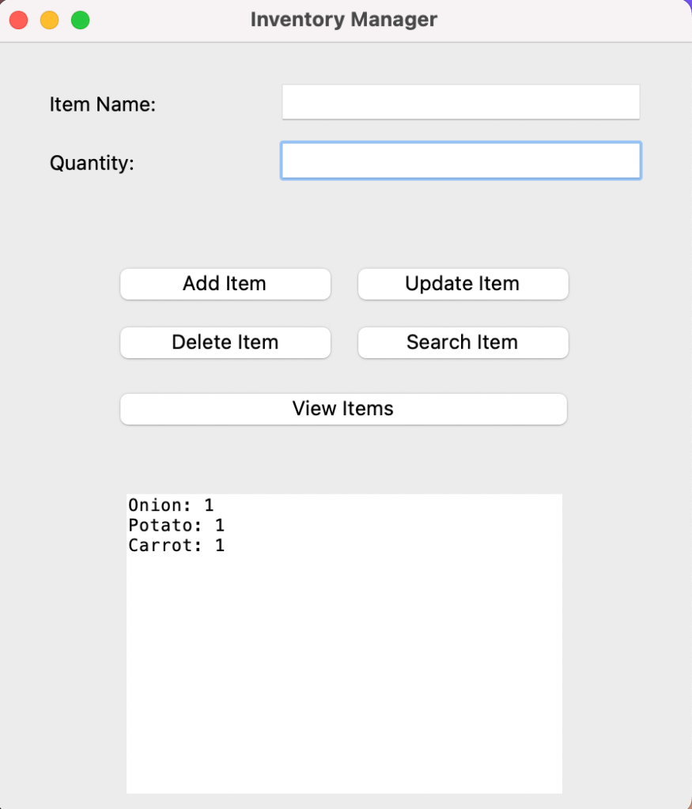Click the quantity number beside Potato
Screen dimensions: 692x809
pyautogui.click(x=220, y=525)
